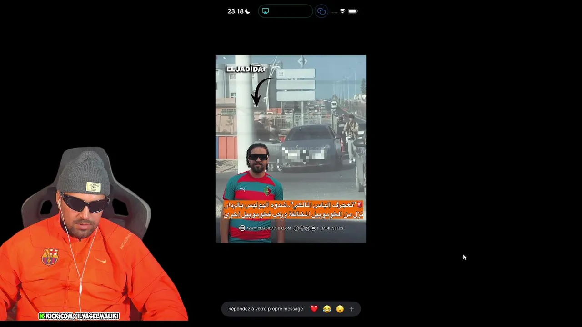Tap the overlapping screens icon in status bar
The width and height of the screenshot is (582, 327).
321,11
